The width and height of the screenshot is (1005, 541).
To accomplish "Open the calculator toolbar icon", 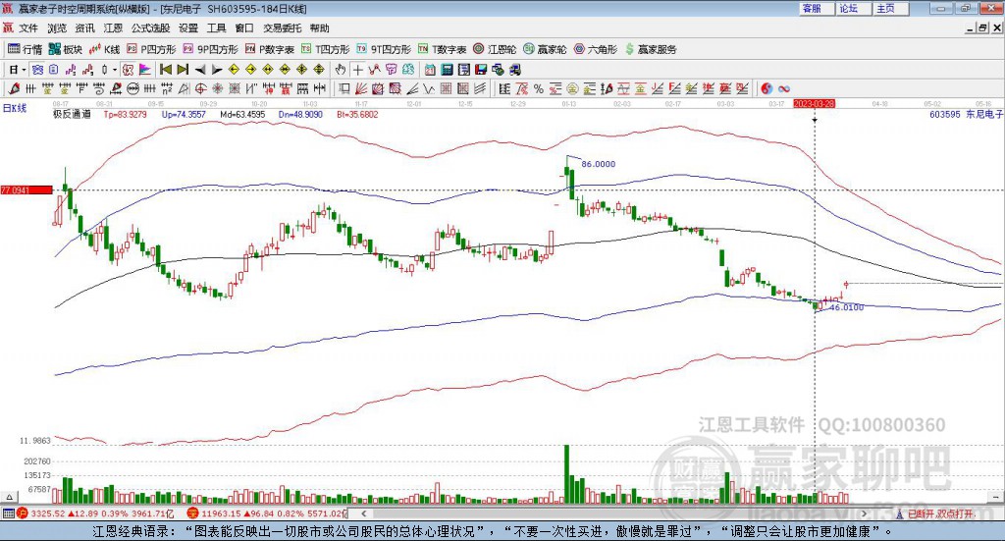I will click(448, 70).
